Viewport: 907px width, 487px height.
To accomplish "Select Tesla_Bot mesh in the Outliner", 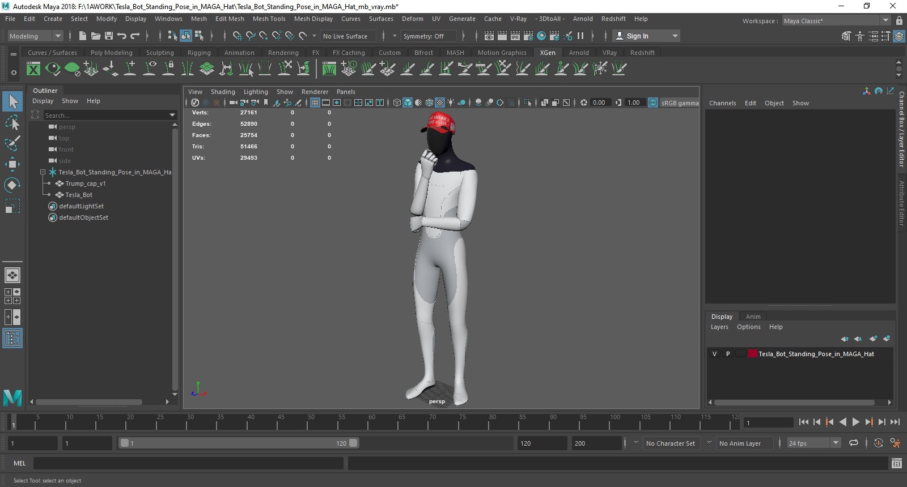I will click(79, 195).
